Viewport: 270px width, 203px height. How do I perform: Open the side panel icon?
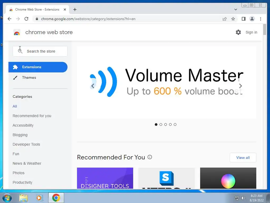tap(243, 19)
